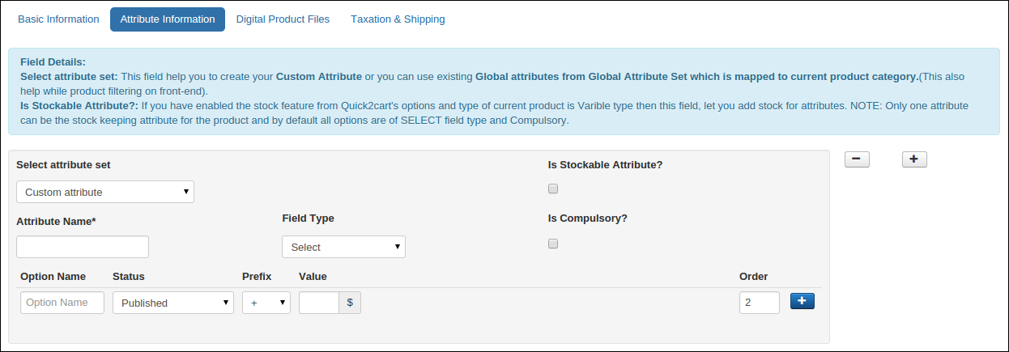Open the Digital Product Files tab
This screenshot has height=352, width=1009.
(x=283, y=19)
